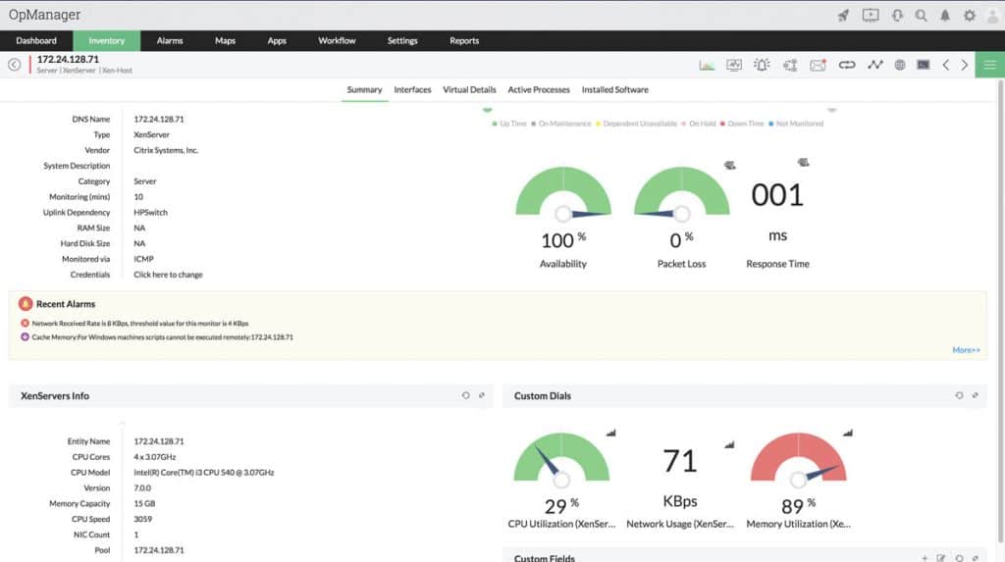The image size is (1005, 562).
Task: Toggle the Up Time legend entry
Action: click(x=509, y=124)
